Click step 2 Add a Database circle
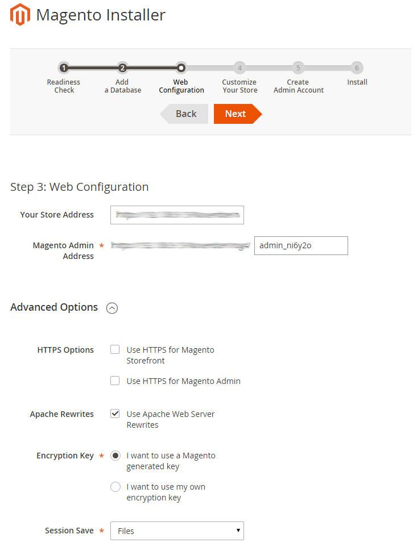The height and width of the screenshot is (547, 417). pos(122,68)
